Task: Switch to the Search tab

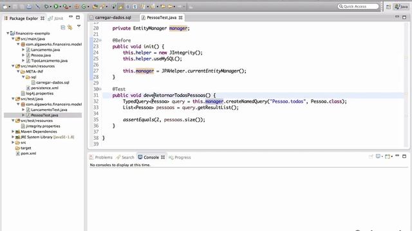Action: (x=126, y=157)
